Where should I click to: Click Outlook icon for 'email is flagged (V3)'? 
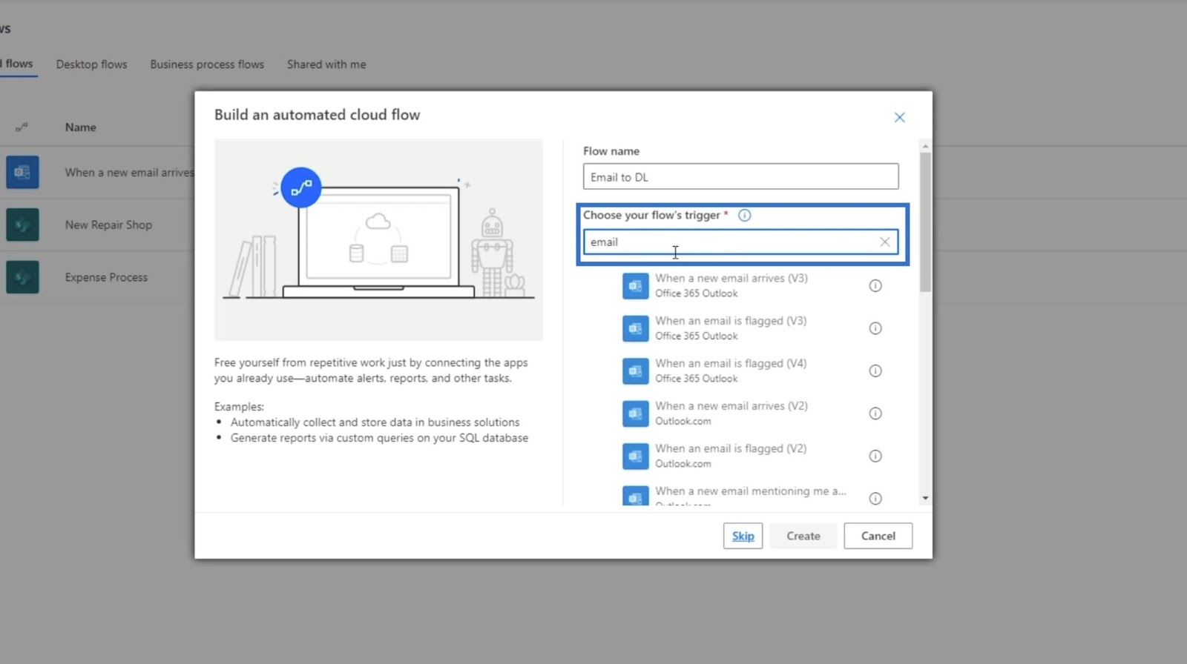[x=635, y=328]
